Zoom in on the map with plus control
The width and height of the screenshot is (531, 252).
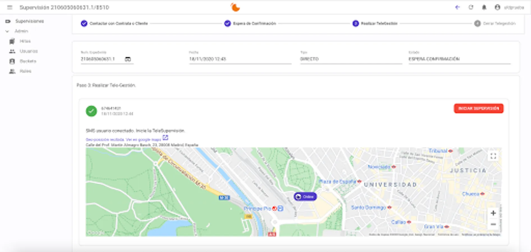(x=493, y=213)
